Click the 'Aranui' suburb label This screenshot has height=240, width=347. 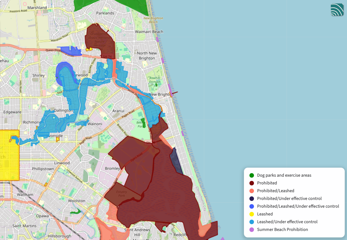click(x=118, y=110)
